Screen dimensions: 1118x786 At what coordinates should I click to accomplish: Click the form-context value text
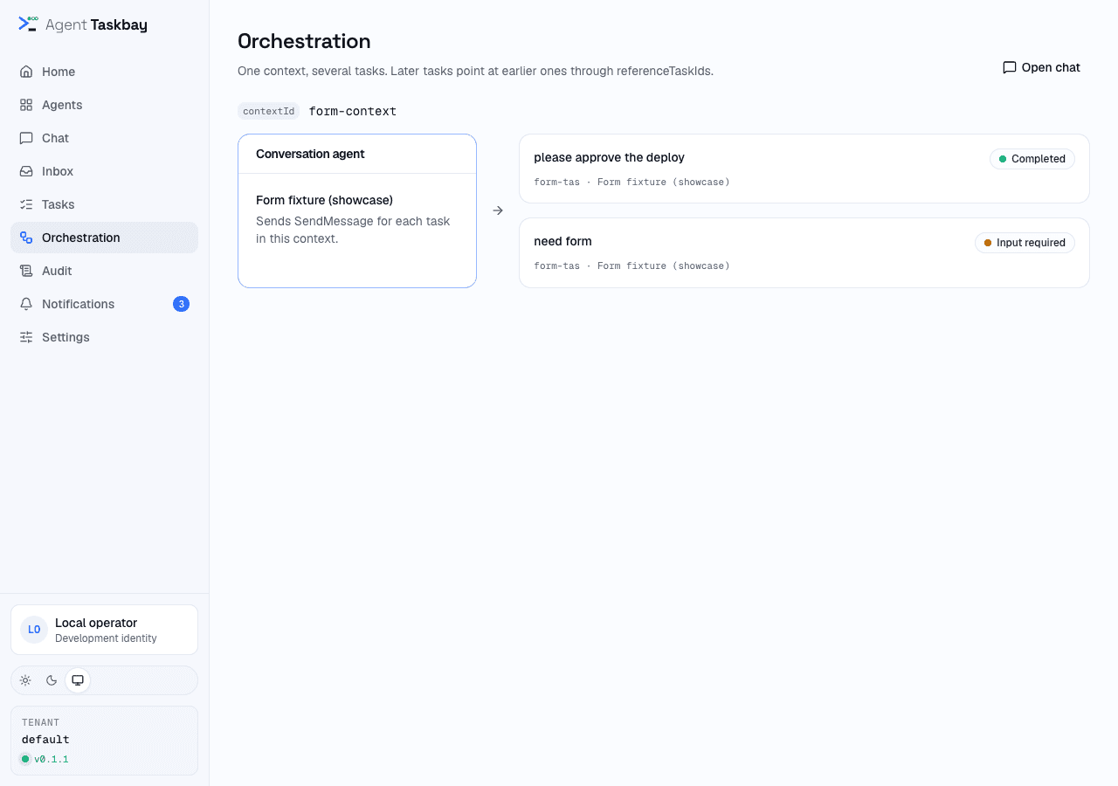click(x=353, y=111)
